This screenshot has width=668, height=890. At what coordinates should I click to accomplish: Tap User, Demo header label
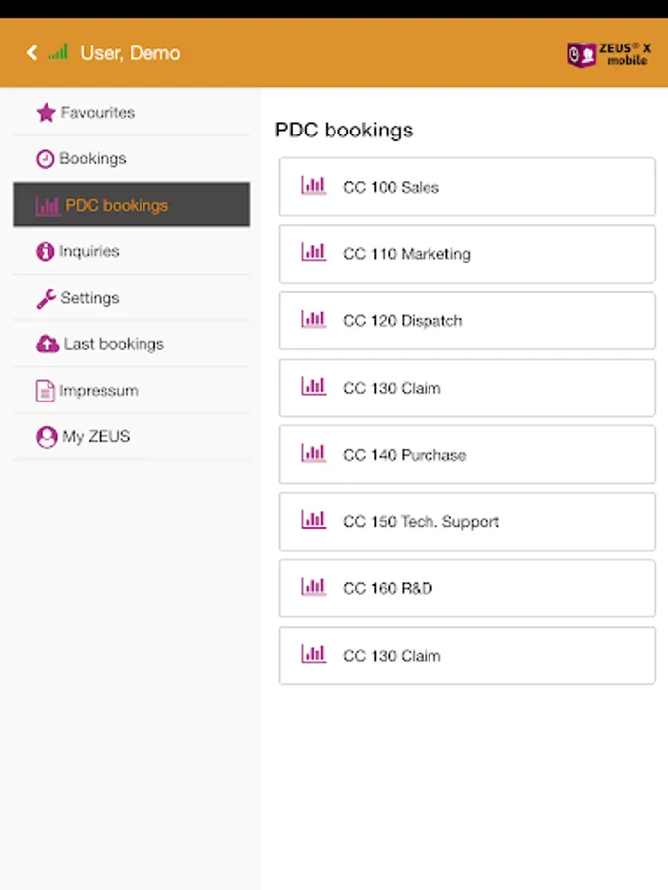130,53
